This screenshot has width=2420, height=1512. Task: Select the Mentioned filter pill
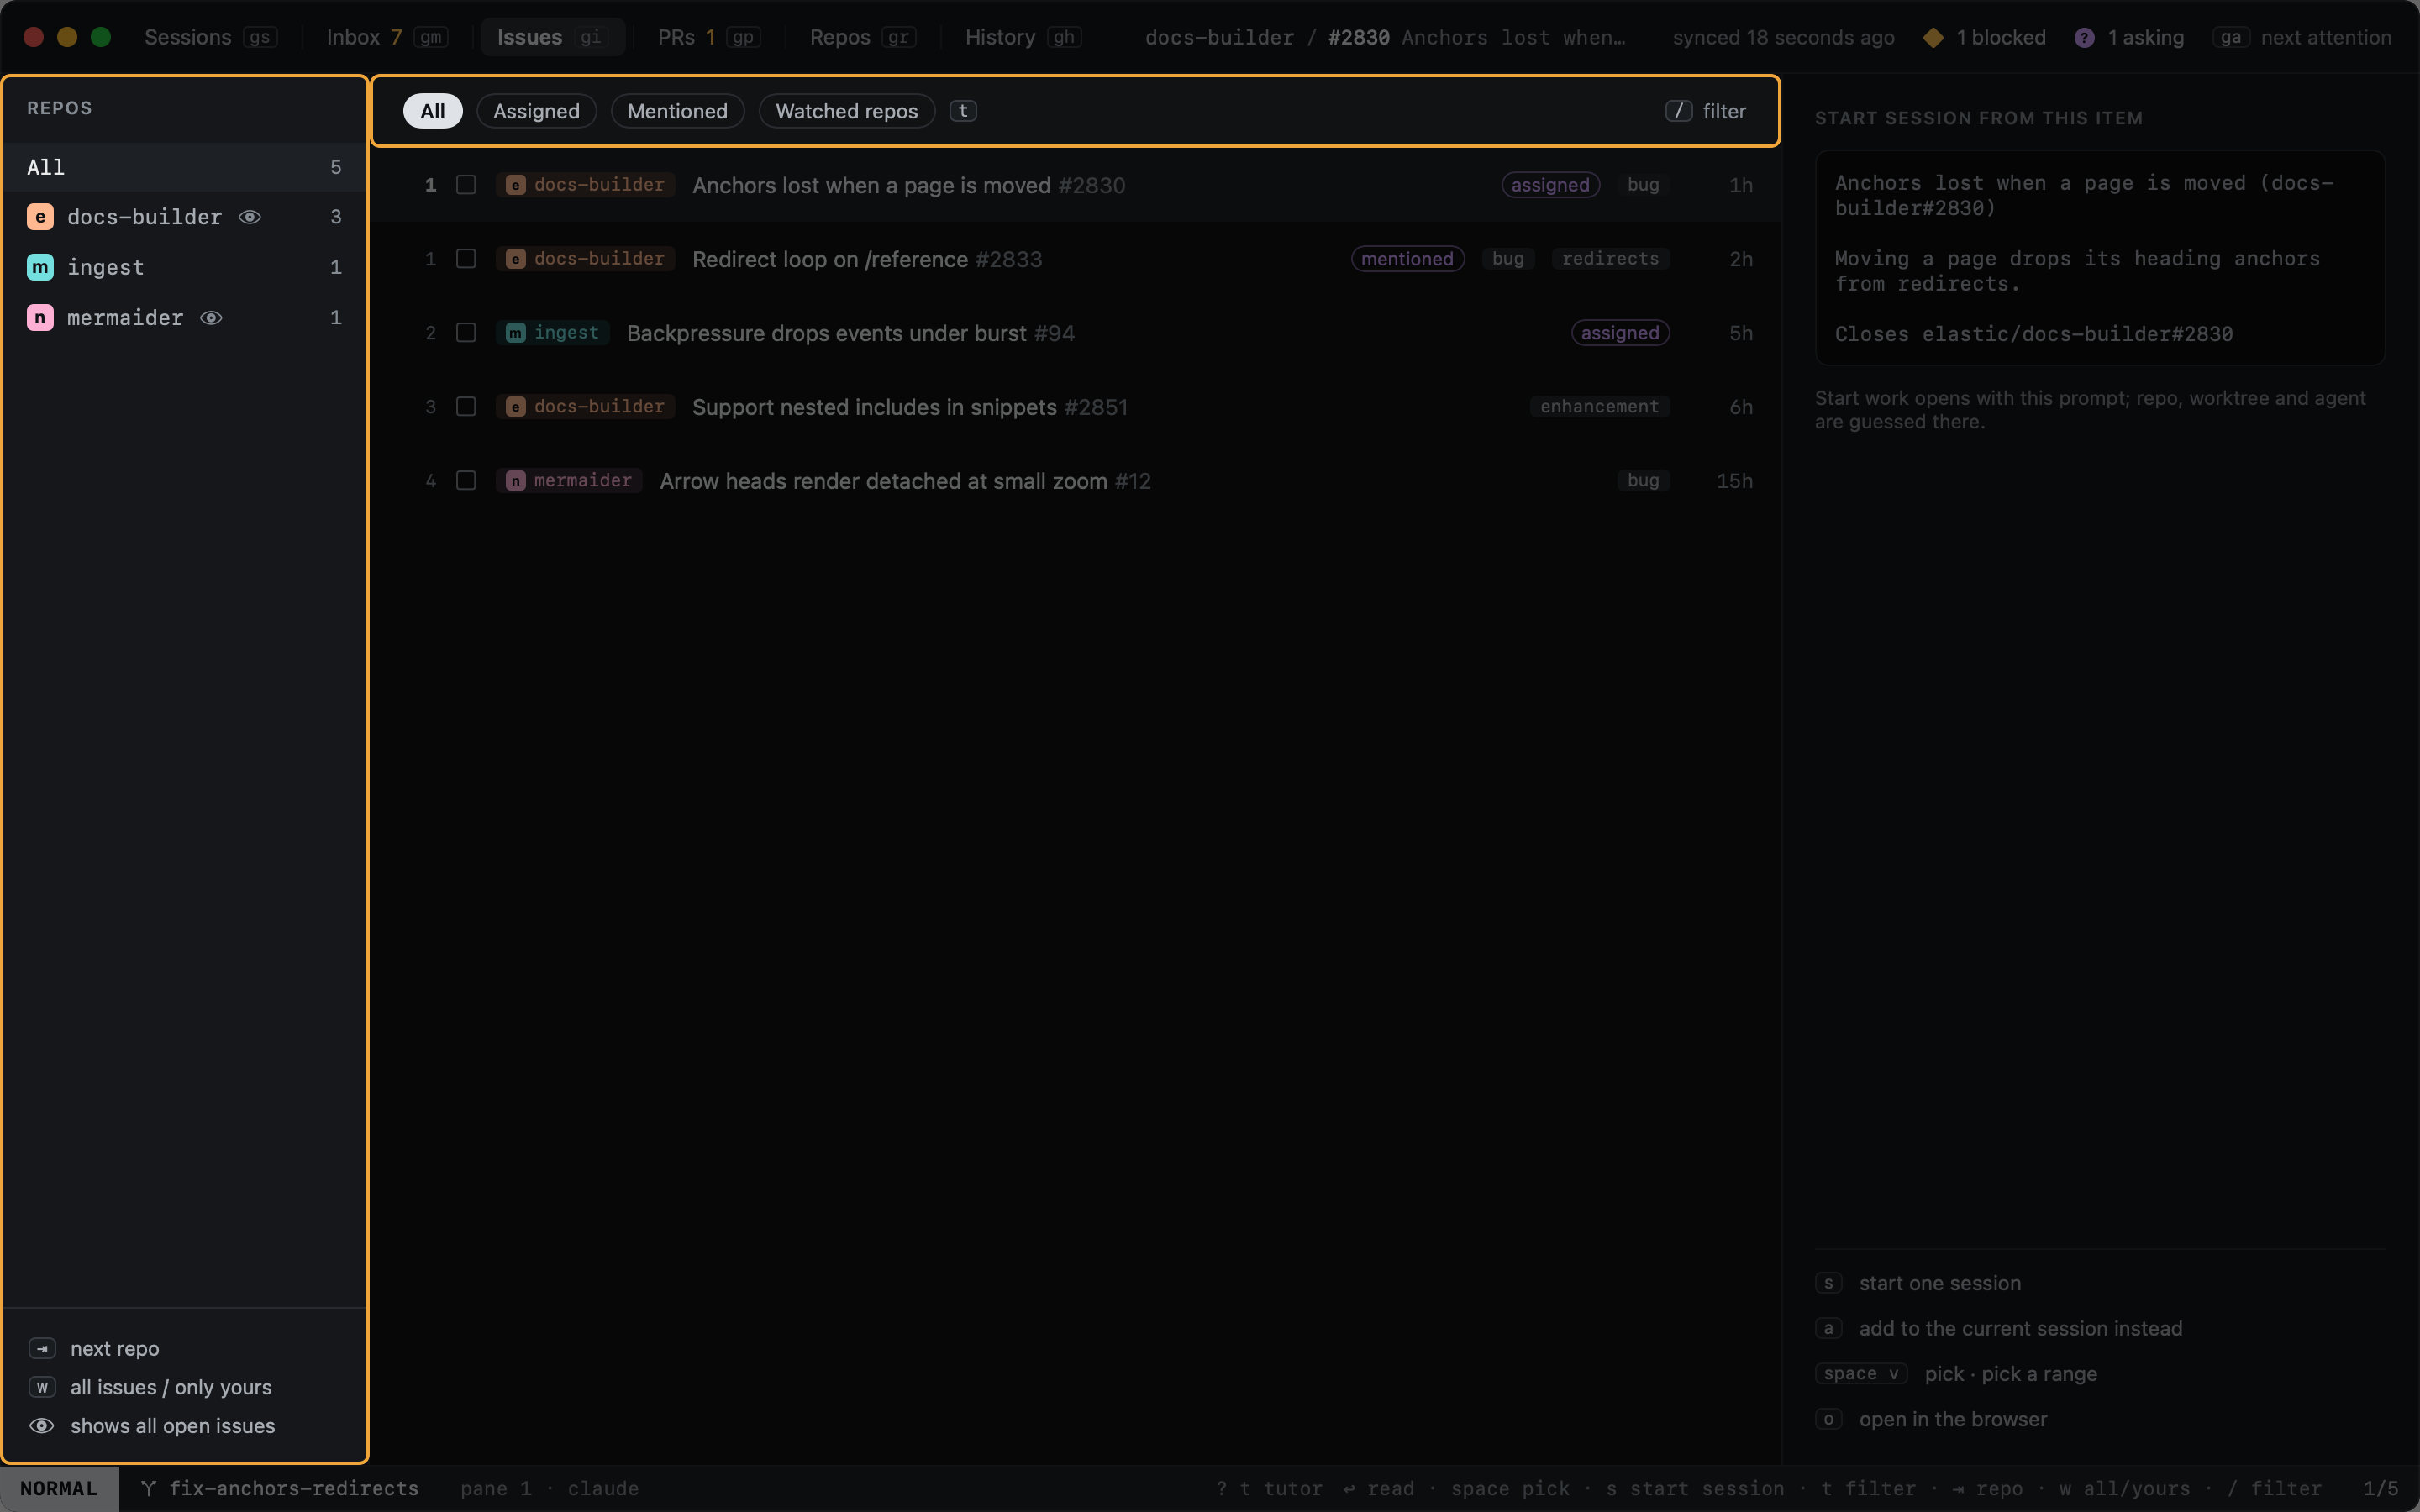677,111
